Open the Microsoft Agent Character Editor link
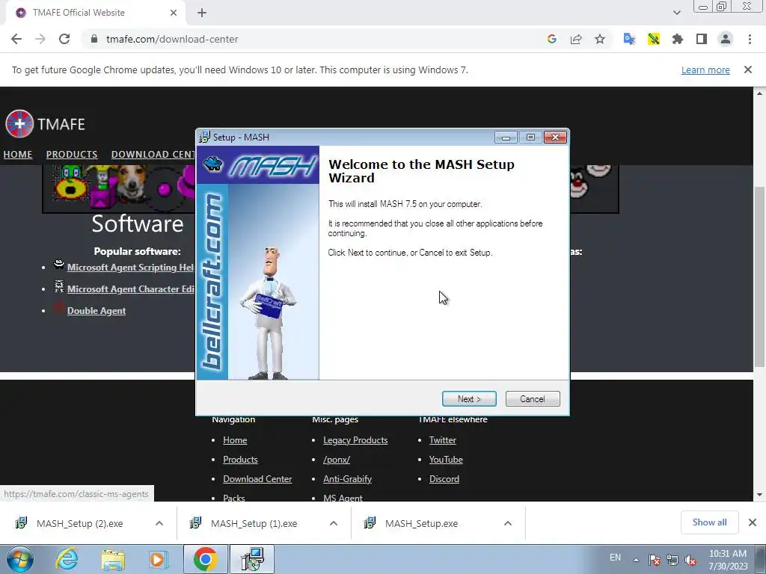Viewport: 766px width, 574px height. 130,289
